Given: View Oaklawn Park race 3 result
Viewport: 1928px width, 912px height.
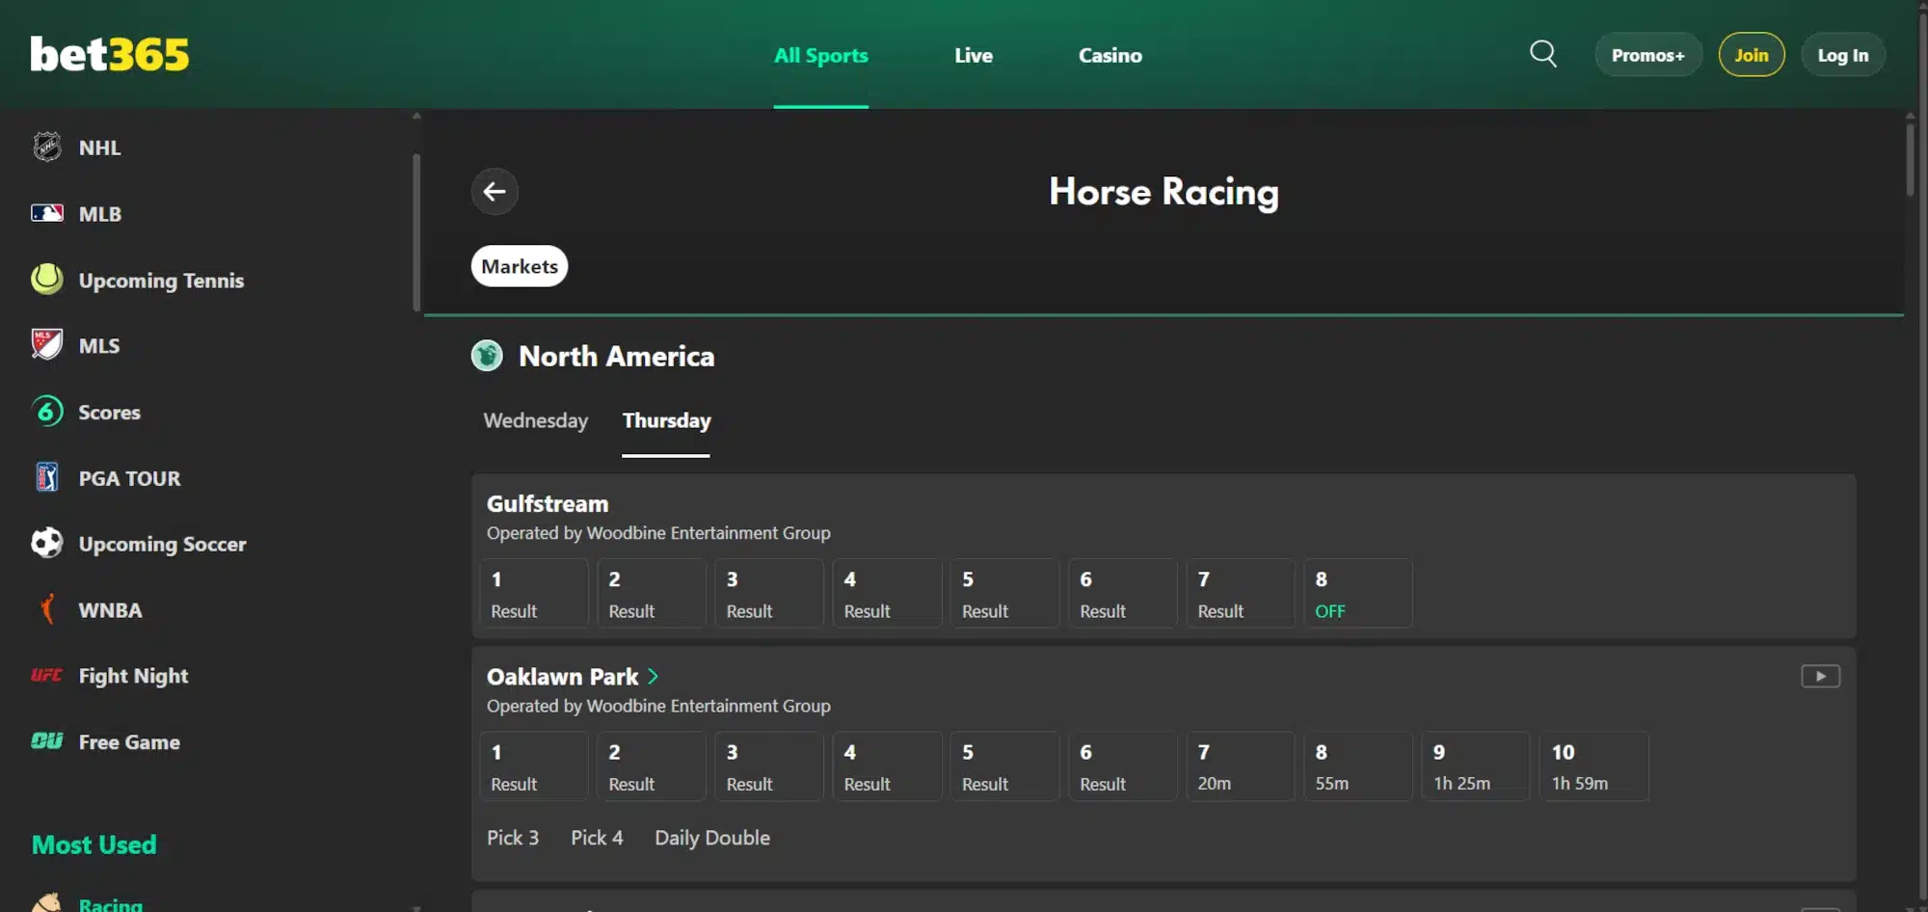Looking at the screenshot, I should point(769,766).
